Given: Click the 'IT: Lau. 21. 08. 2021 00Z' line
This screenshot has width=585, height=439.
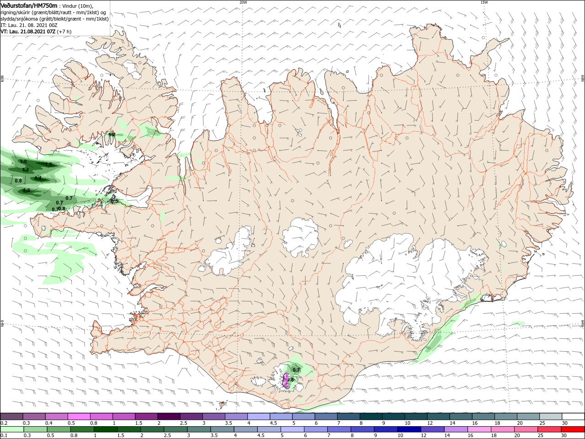Looking at the screenshot, I should [29, 25].
